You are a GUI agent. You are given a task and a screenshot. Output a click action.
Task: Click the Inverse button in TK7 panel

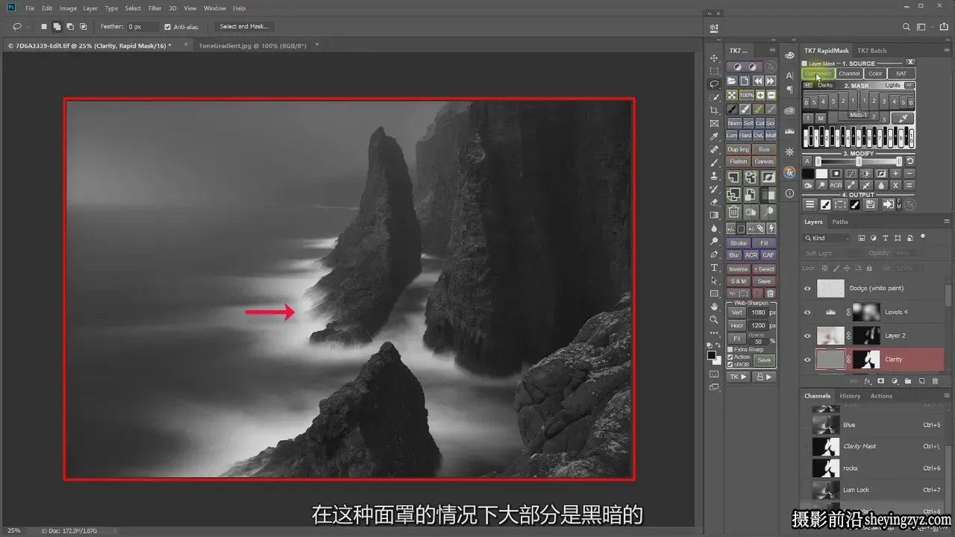(739, 269)
